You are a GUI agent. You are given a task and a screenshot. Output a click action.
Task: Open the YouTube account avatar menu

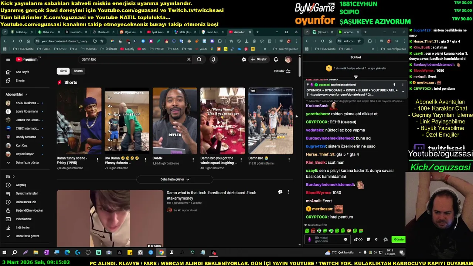click(288, 59)
